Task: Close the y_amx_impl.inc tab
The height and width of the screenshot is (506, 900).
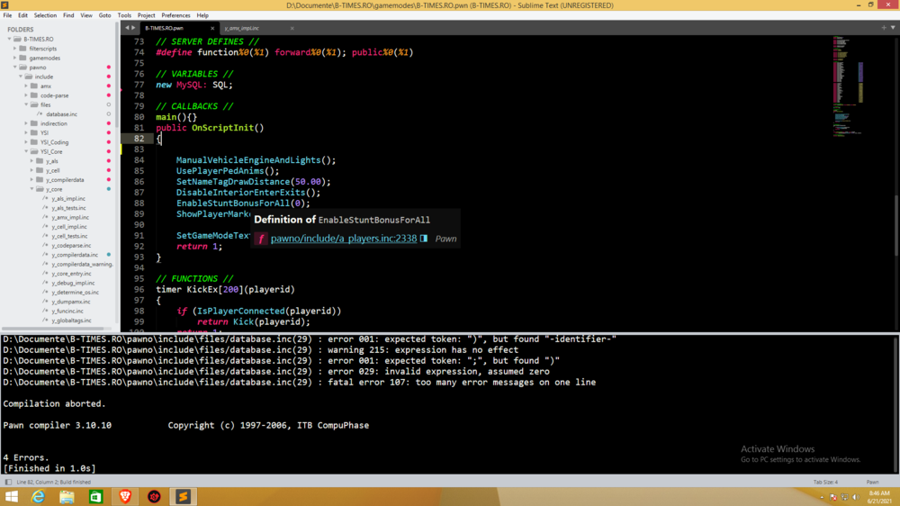Action: pos(292,28)
